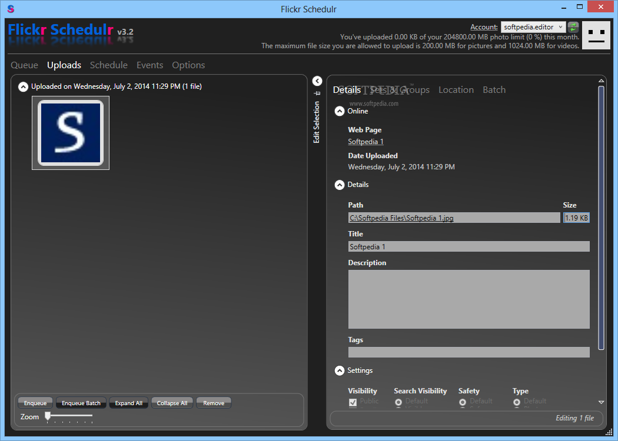Open the account dropdown softpedia.editor
This screenshot has width=618, height=441.
coord(533,27)
